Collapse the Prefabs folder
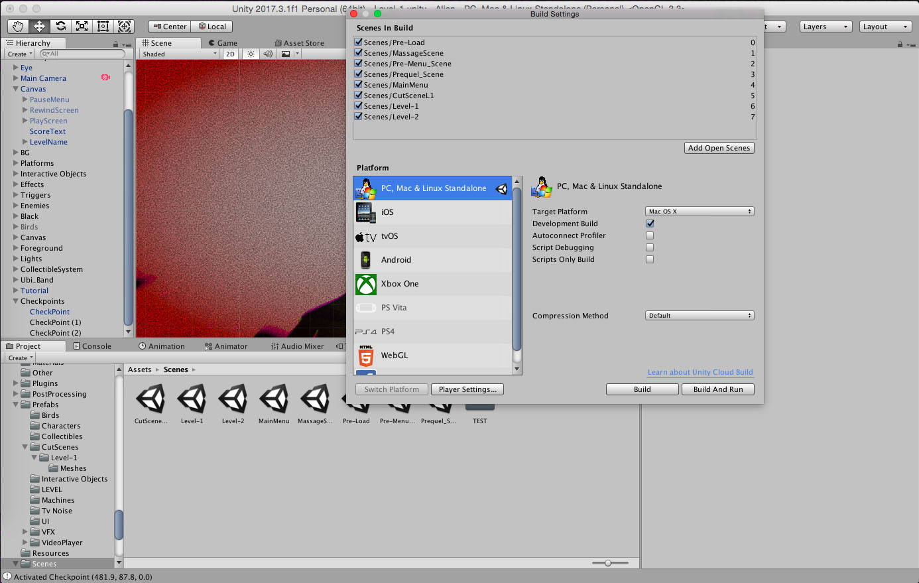Image resolution: width=919 pixels, height=583 pixels. 15,405
